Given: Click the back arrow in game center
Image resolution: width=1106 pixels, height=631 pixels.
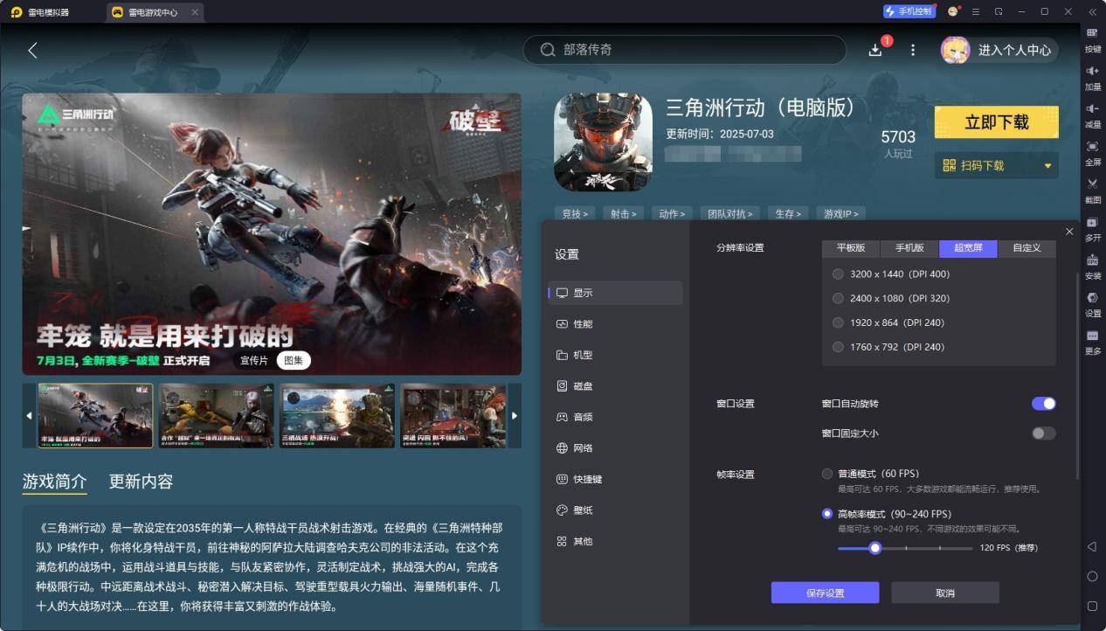Looking at the screenshot, I should click(32, 51).
